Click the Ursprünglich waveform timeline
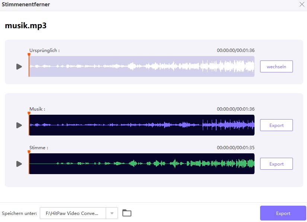Screen dimensions: 307x222 tap(142, 66)
